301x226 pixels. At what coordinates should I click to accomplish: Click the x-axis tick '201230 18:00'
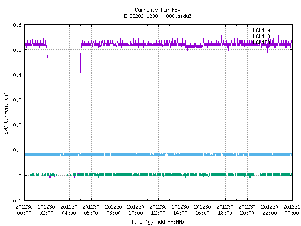(225, 210)
